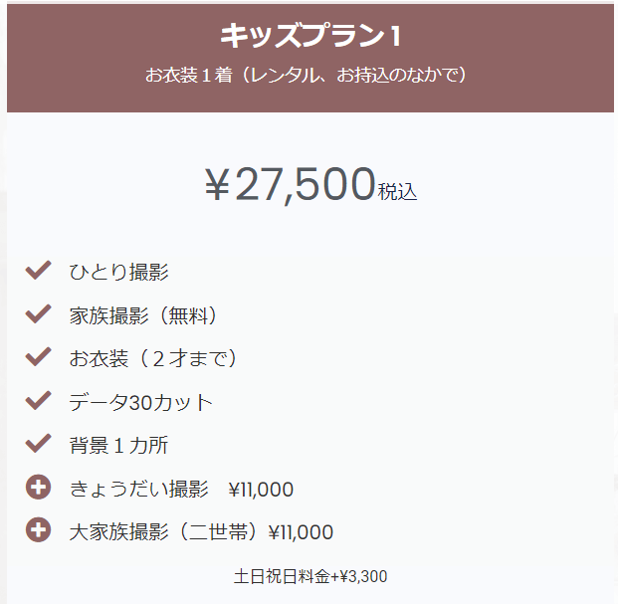Select the キッズプラン1 heading
Image resolution: width=618 pixels, height=604 pixels.
pyautogui.click(x=309, y=36)
